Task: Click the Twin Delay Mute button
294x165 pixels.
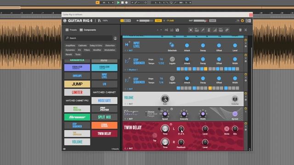Action: pyautogui.click(x=226, y=128)
